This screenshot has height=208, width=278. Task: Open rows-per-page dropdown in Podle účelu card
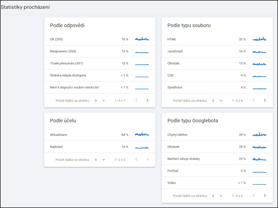(100, 160)
